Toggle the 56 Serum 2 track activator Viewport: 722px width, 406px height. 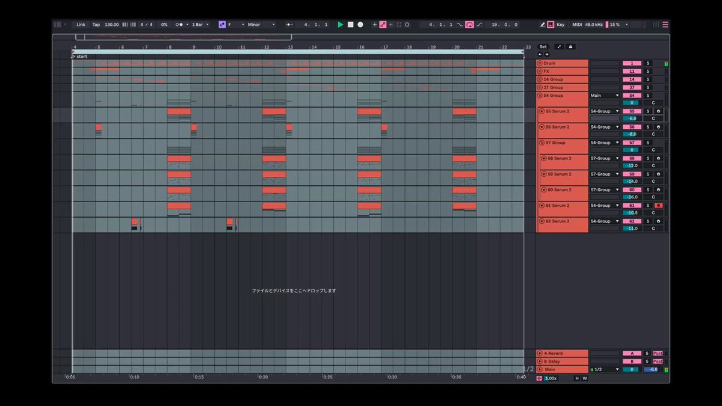pos(632,127)
